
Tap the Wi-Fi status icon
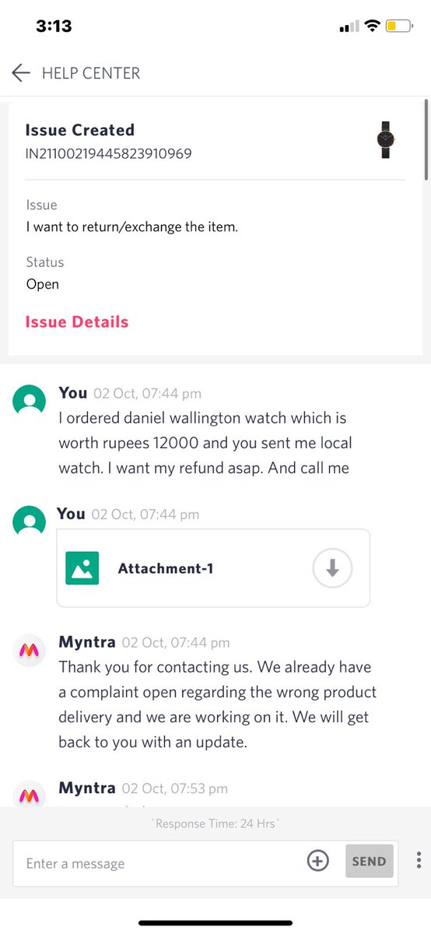tap(372, 26)
